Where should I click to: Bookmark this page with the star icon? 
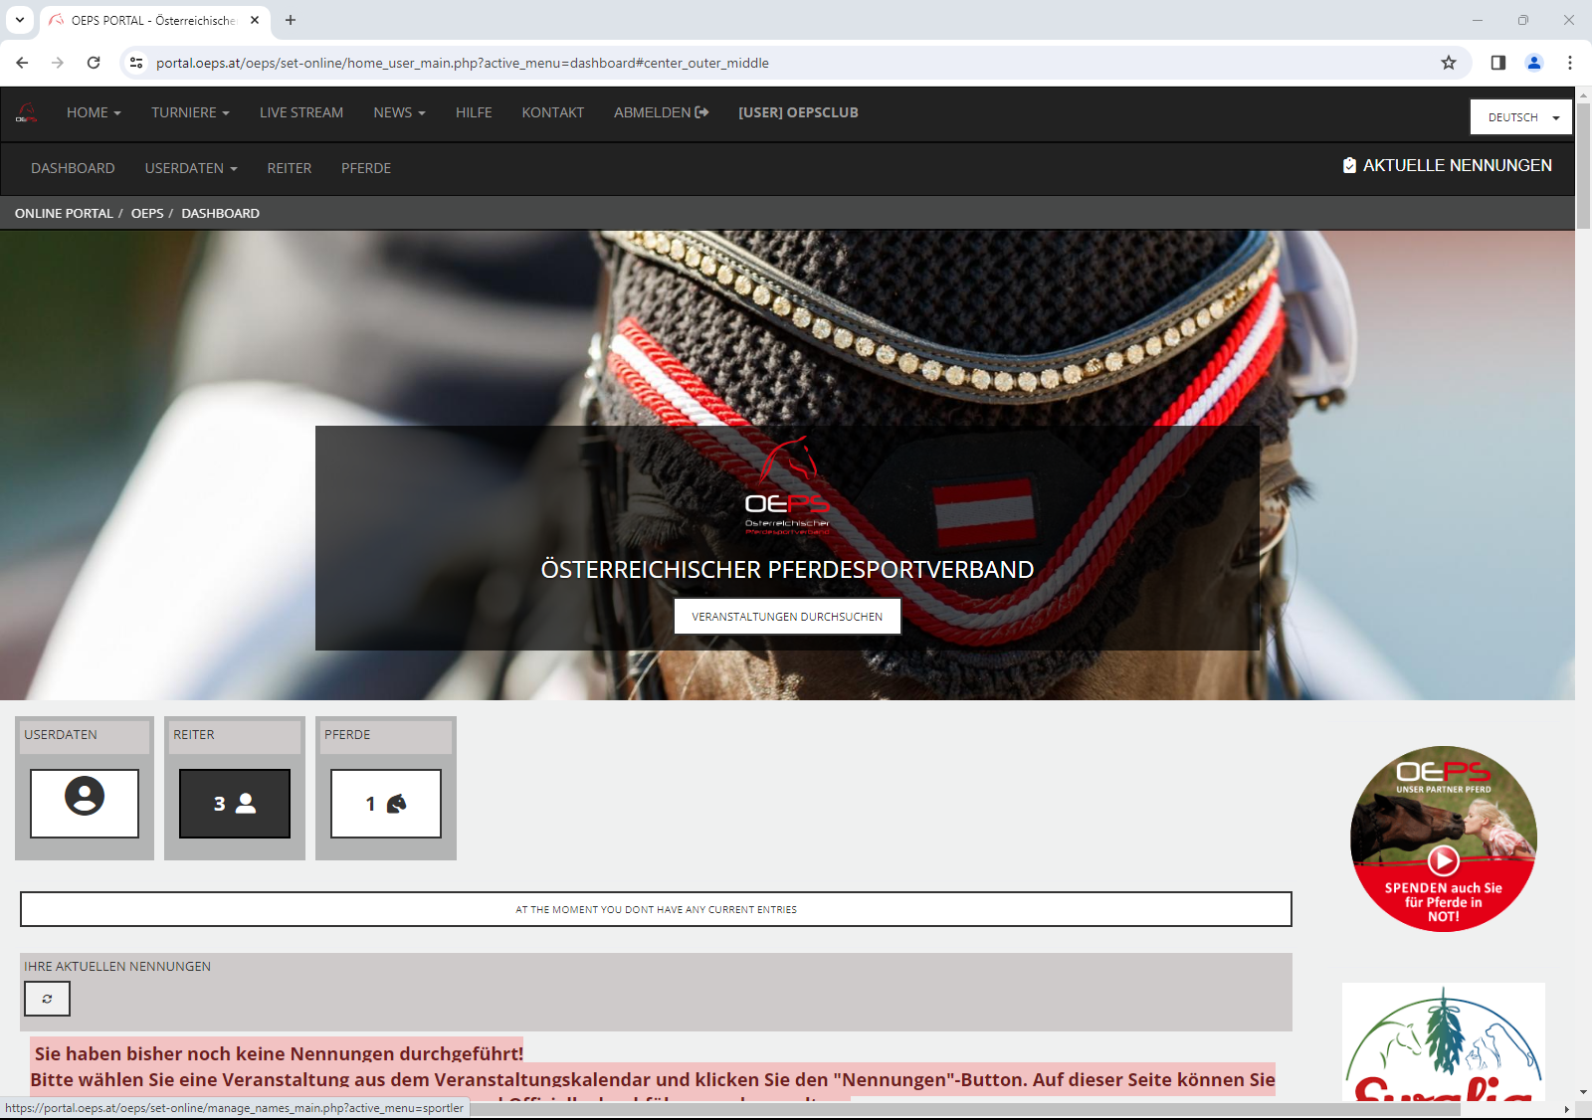coord(1449,63)
